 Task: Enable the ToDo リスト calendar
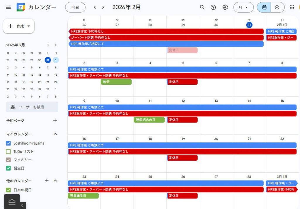8,152
